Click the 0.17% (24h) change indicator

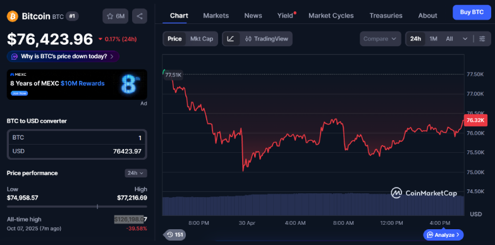click(117, 39)
